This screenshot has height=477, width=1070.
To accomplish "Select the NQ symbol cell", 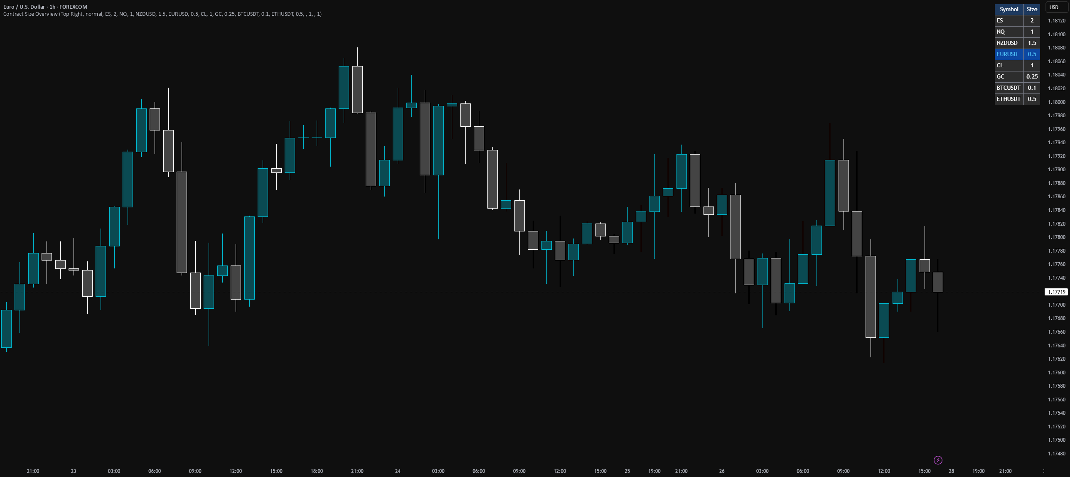I will (x=1009, y=32).
